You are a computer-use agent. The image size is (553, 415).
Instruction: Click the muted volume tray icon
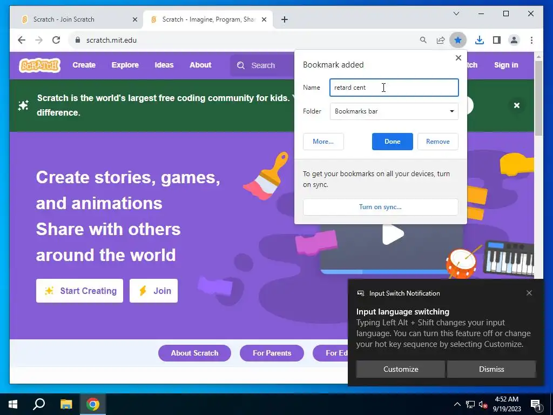483,404
